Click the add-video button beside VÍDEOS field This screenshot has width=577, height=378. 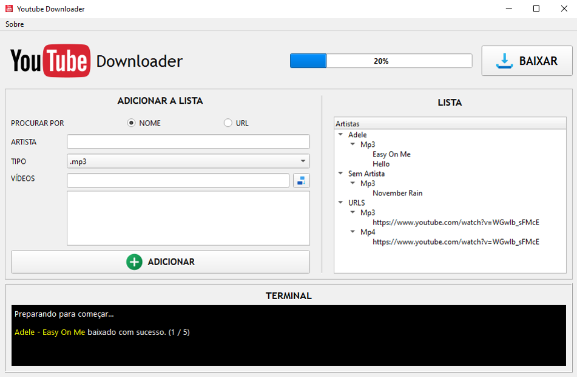tap(302, 181)
